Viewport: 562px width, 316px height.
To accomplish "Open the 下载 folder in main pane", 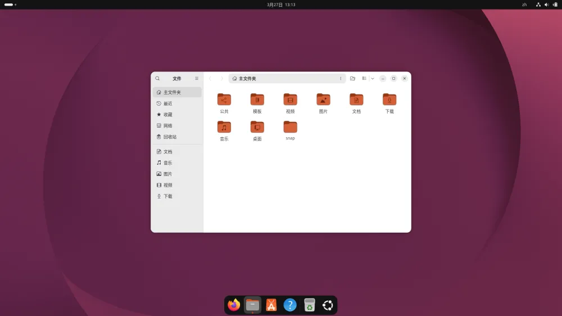I will click(389, 103).
